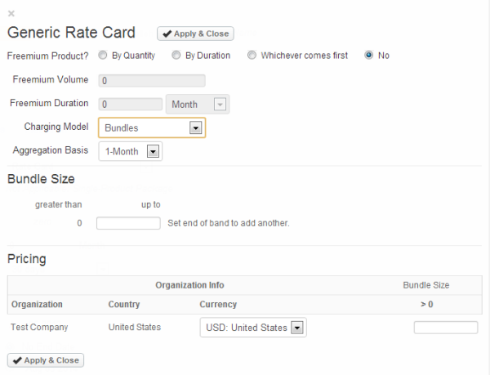This screenshot has height=375, width=490.
Task: Open the USD: United States currency dropdown
Action: [x=252, y=328]
